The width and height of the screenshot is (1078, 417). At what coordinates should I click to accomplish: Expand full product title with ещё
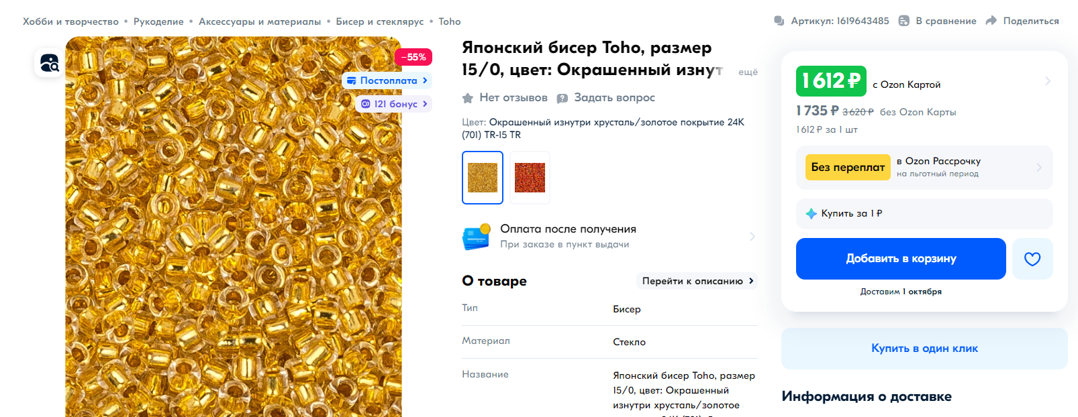[x=748, y=72]
